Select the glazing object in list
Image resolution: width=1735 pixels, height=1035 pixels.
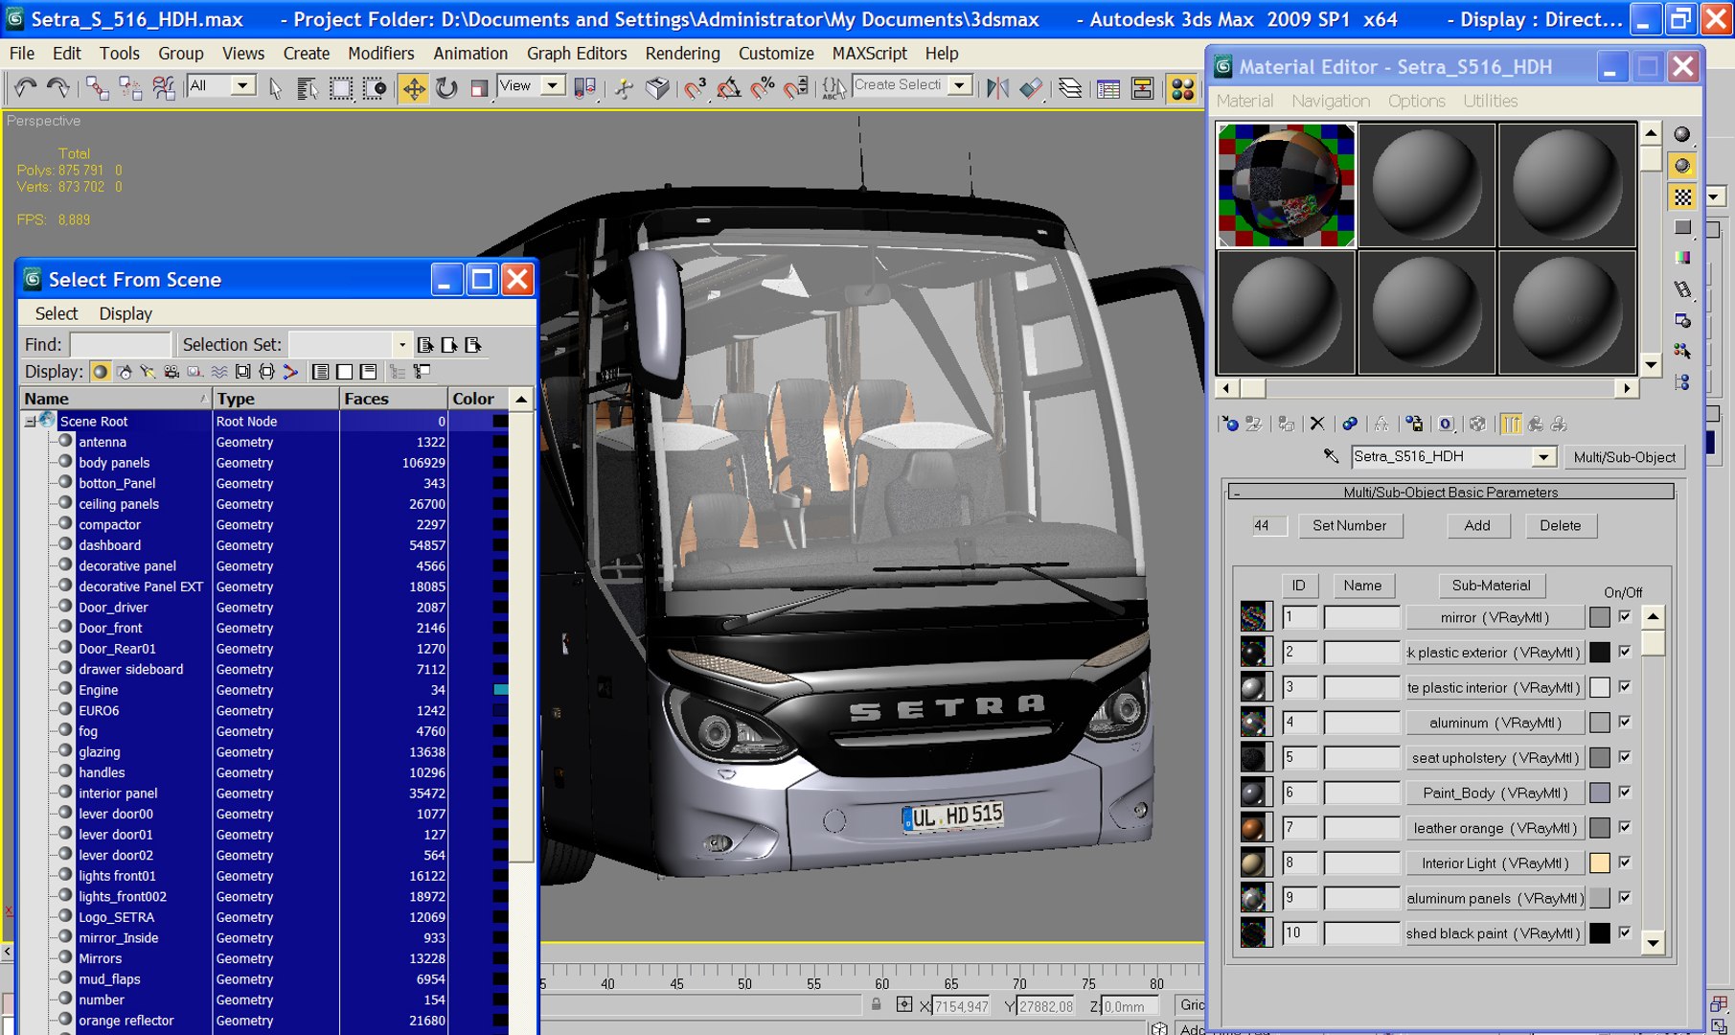click(x=100, y=752)
